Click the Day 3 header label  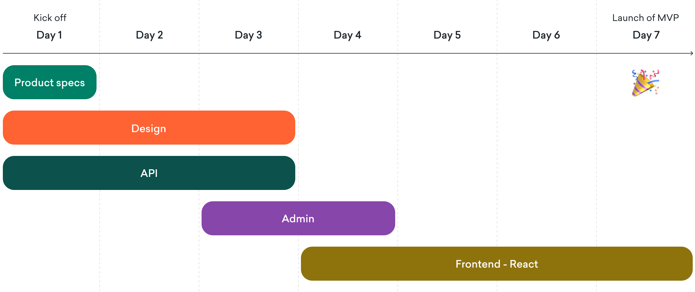tap(248, 35)
